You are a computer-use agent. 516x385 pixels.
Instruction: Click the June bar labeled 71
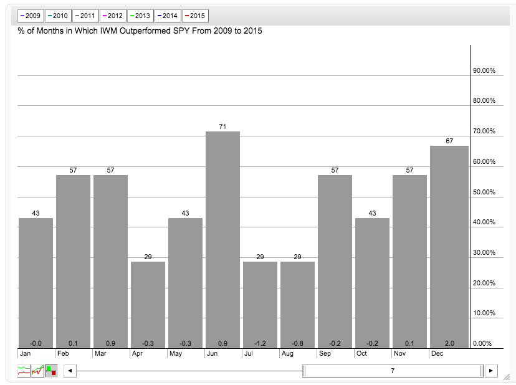222,240
